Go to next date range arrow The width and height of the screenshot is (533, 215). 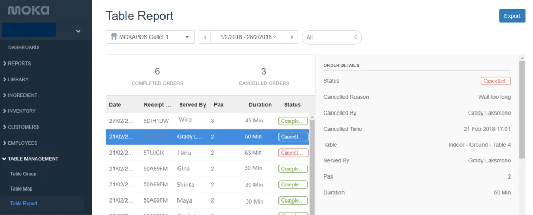[x=292, y=37]
